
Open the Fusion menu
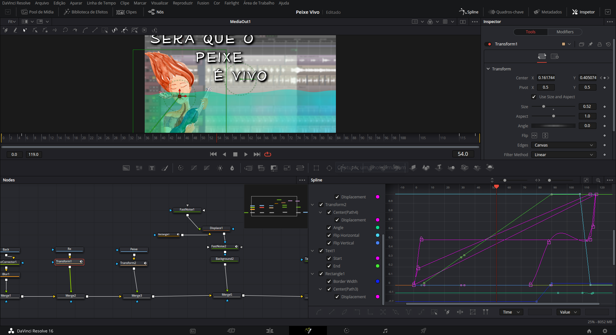(203, 3)
